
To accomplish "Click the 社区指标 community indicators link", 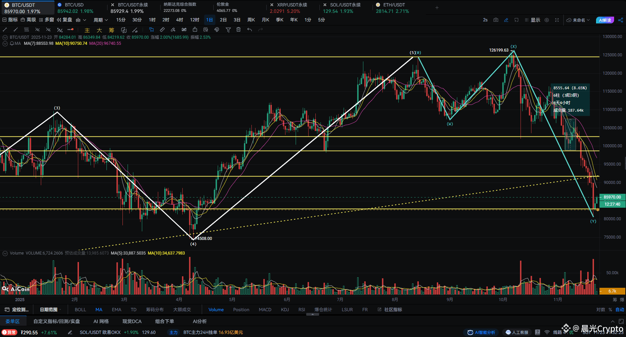I will (390, 310).
